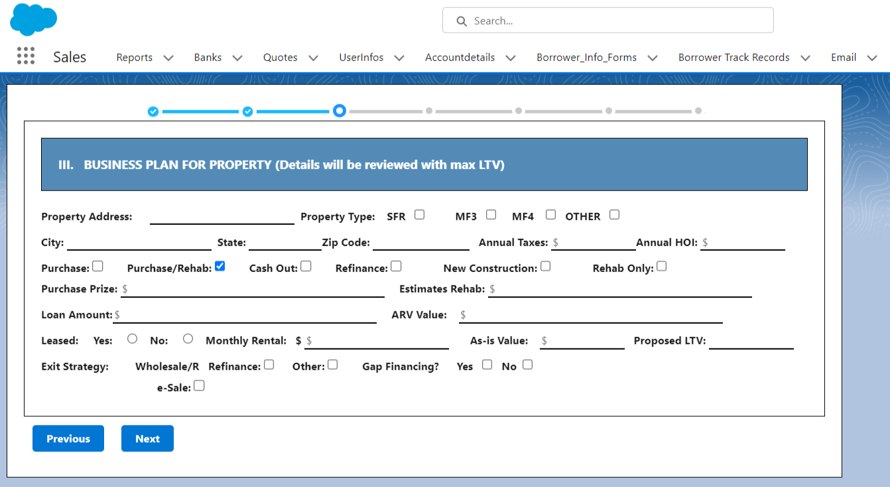Click the fourth gray step dot
The width and height of the screenshot is (890, 487).
(x=428, y=111)
